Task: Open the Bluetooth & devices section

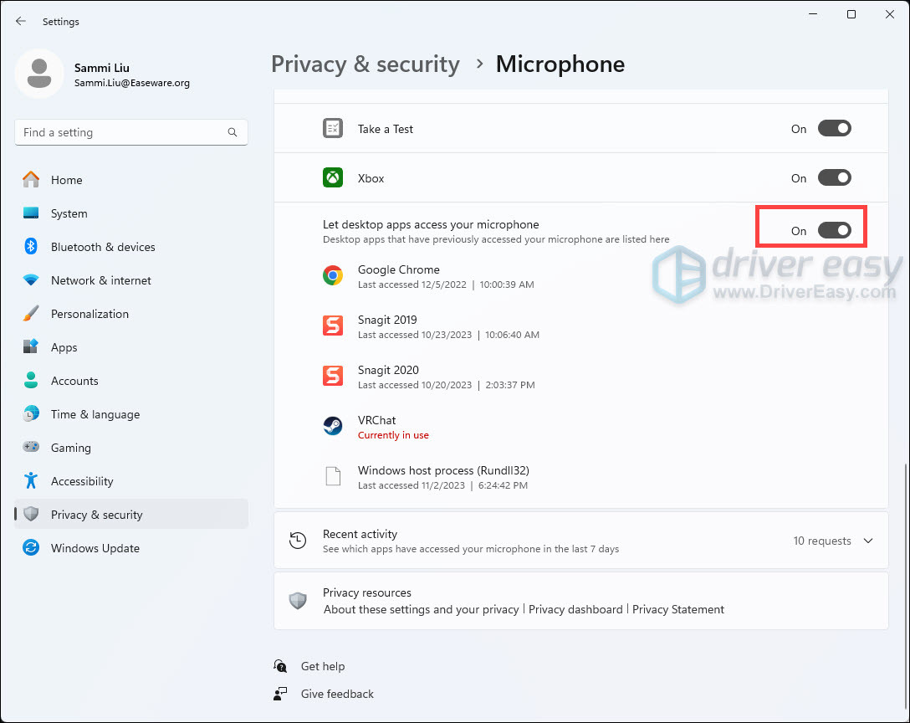Action: pyautogui.click(x=103, y=247)
